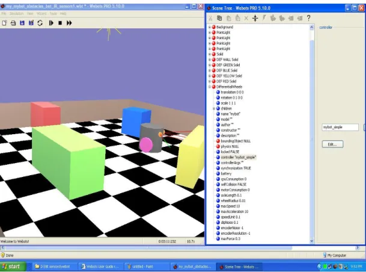The width and height of the screenshot is (366, 272).
Task: Click the second hand icon in Scene Tree toolbar
Action: click(x=282, y=18)
